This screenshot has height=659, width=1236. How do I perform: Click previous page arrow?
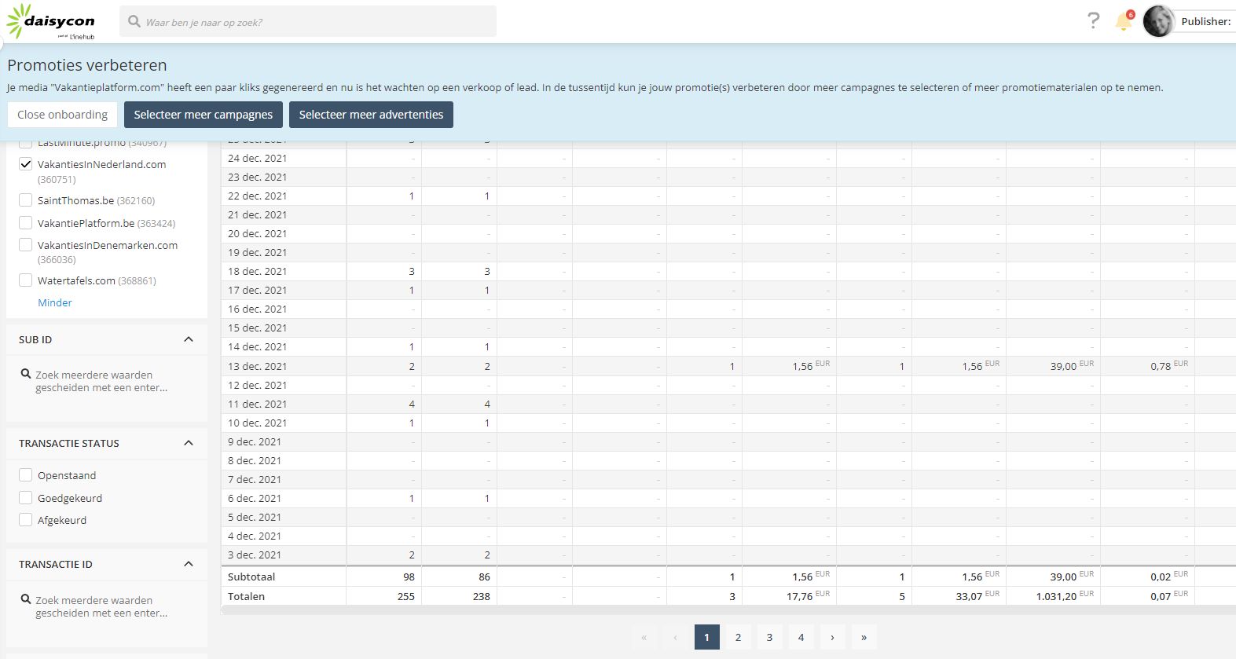[676, 637]
